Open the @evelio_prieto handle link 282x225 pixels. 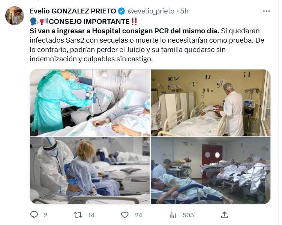[x=151, y=11]
